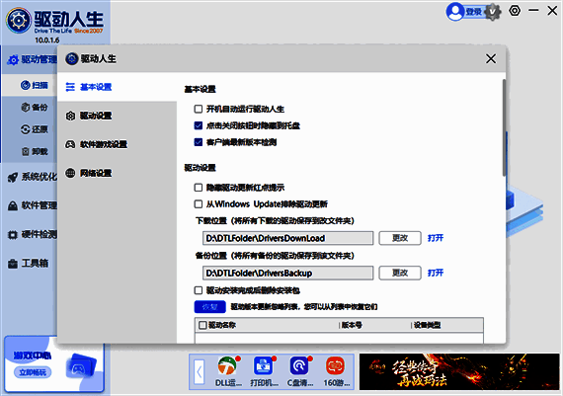Click 更改 for download location
The image size is (563, 396).
pos(400,238)
